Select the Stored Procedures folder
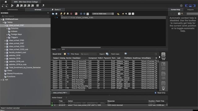This screenshot has width=198, height=111. click(x=15, y=74)
